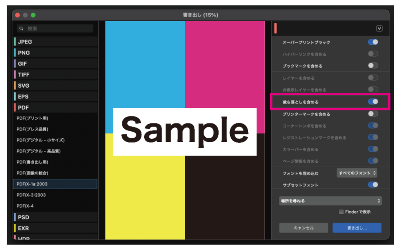Turn off 裁ち落としを含める switch
This screenshot has width=400, height=250.
pyautogui.click(x=373, y=101)
